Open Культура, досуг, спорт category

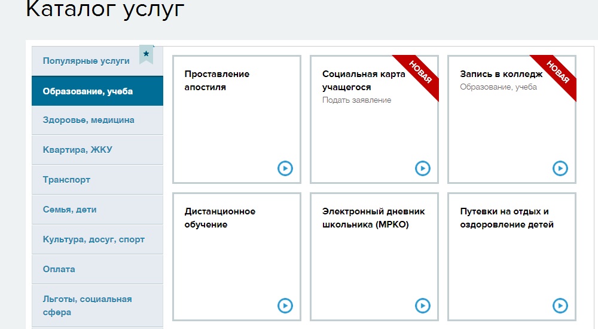(93, 239)
